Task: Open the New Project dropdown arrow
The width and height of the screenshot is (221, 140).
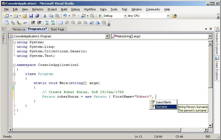Action: [11, 16]
